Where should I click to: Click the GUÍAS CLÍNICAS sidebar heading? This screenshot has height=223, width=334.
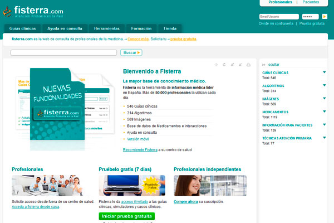[275, 73]
